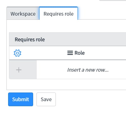Click the Save button
Screen dimensions: 126x119
46,99
